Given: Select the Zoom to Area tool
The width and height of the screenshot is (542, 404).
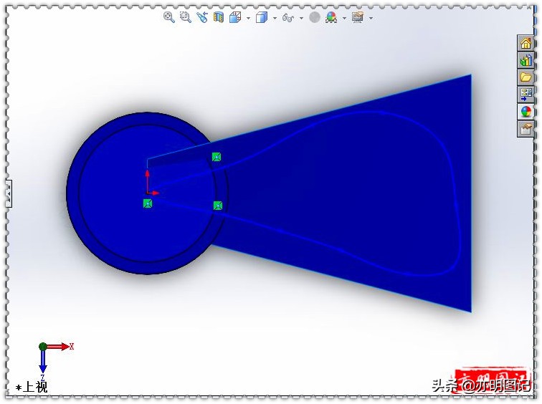Looking at the screenshot, I should (186, 17).
